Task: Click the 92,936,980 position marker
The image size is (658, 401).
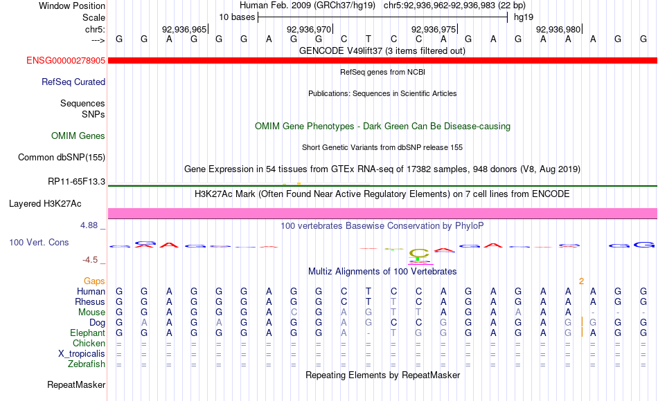Action: (x=558, y=29)
